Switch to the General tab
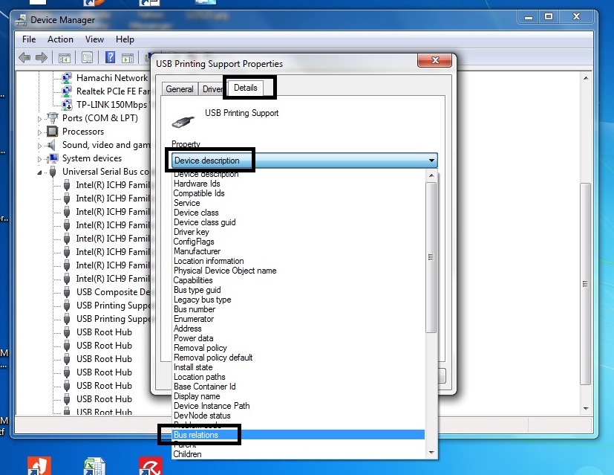Image resolution: width=614 pixels, height=475 pixels. click(x=180, y=89)
